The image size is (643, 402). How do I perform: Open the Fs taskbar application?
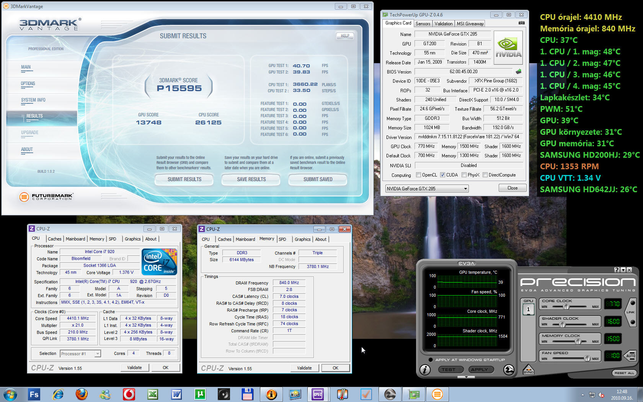pos(34,394)
